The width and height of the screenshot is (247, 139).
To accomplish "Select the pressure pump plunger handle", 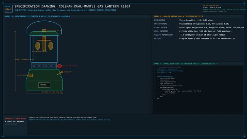I will click(x=60, y=73).
